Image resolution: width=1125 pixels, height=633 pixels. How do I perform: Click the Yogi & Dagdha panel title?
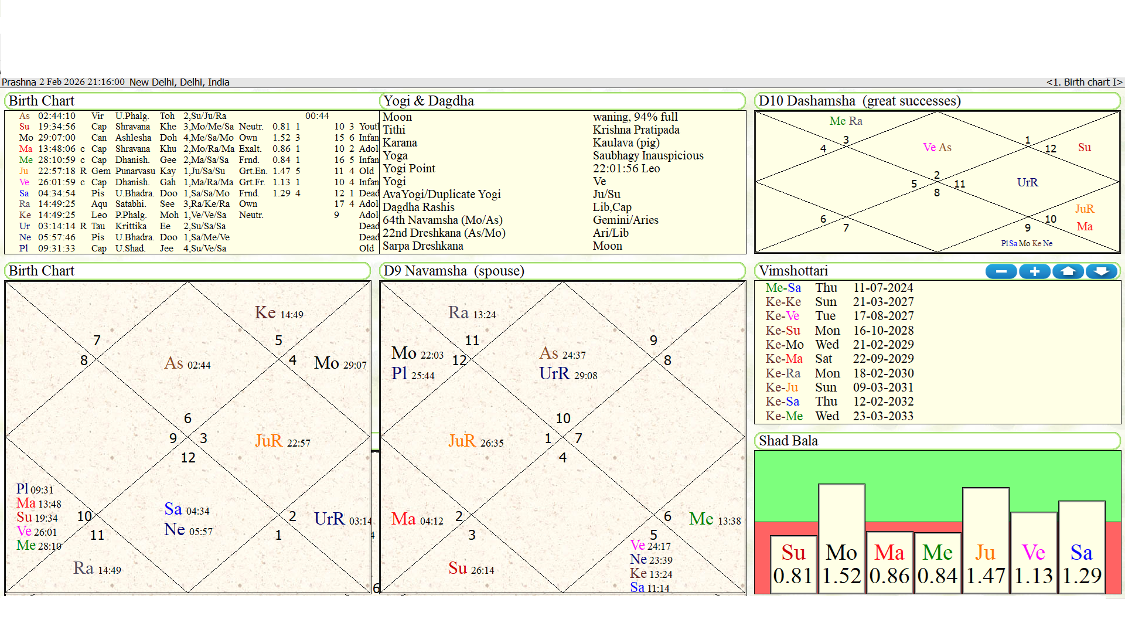coord(428,101)
